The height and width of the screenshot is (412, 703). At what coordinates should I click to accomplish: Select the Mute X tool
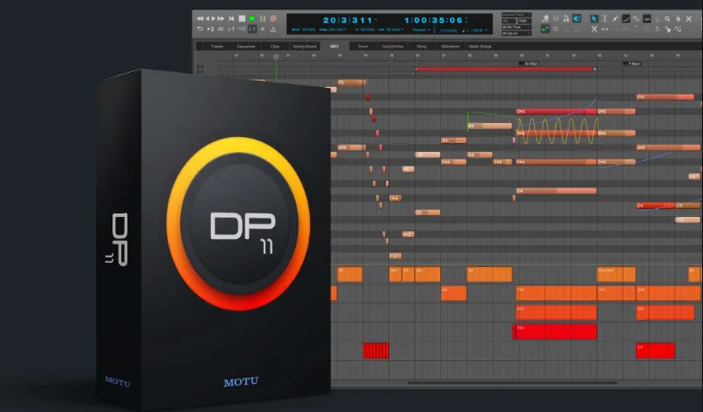pyautogui.click(x=689, y=18)
